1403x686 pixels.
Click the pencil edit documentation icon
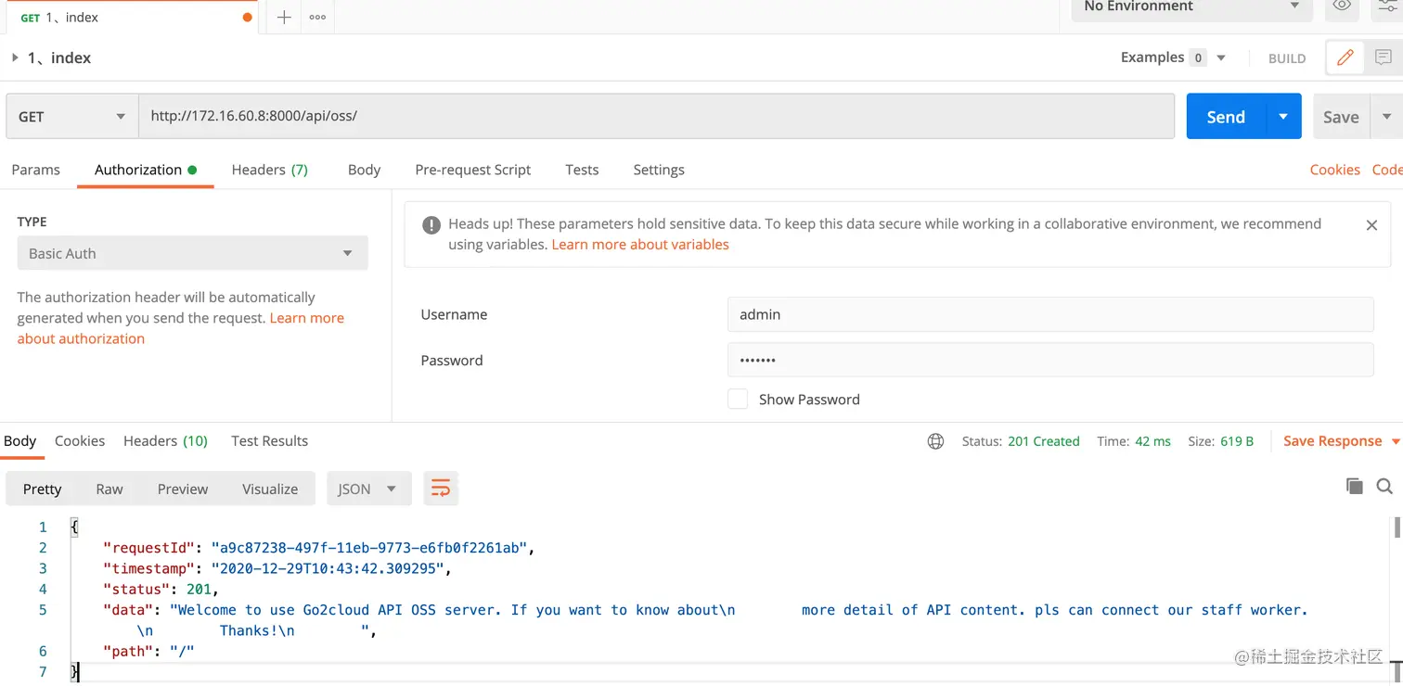(x=1345, y=57)
